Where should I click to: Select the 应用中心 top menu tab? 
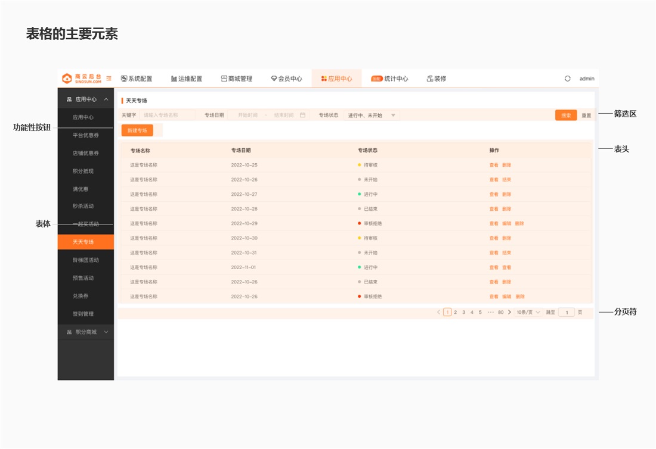point(336,79)
